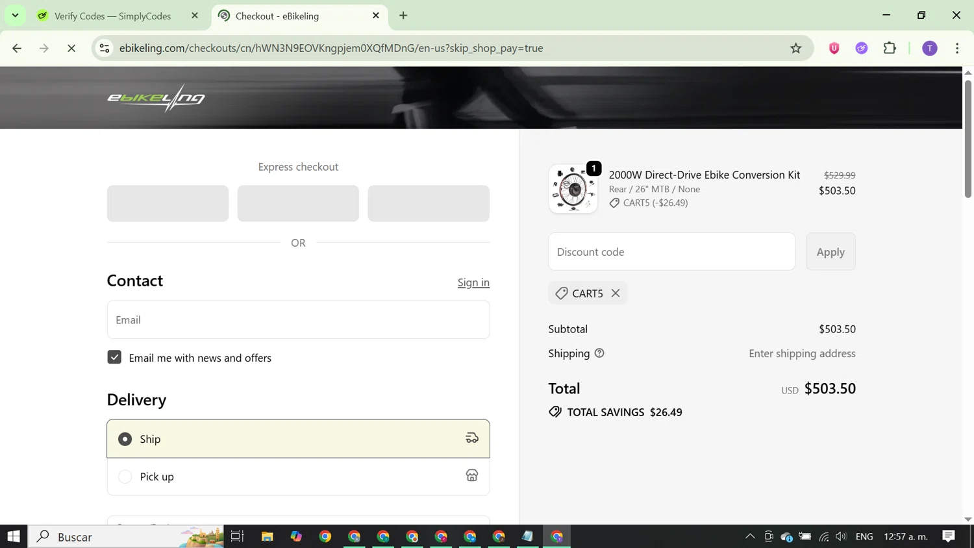Focus the Email input field
The height and width of the screenshot is (548, 974).
coord(298,319)
